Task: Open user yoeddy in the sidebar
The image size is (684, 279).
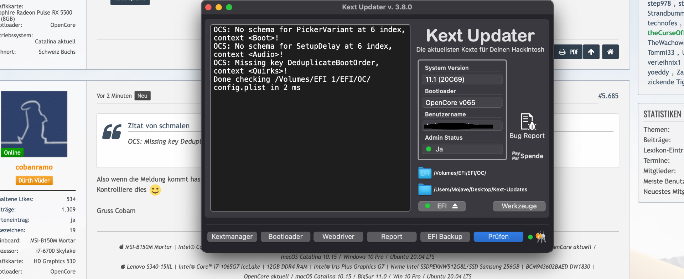Action: 658,72
